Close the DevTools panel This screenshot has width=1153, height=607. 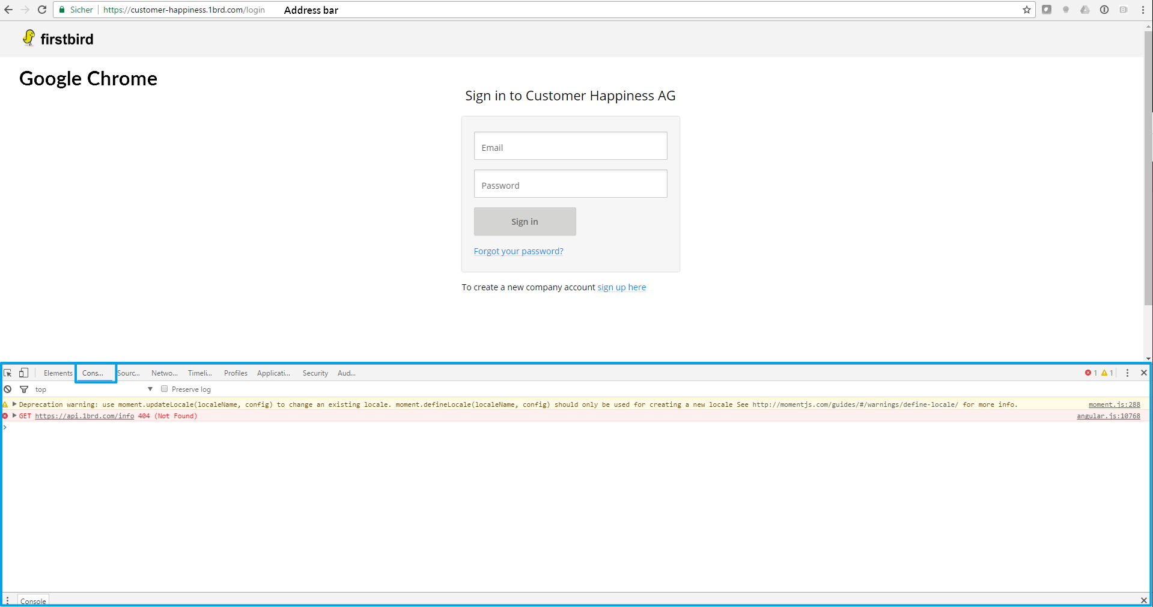tap(1144, 373)
